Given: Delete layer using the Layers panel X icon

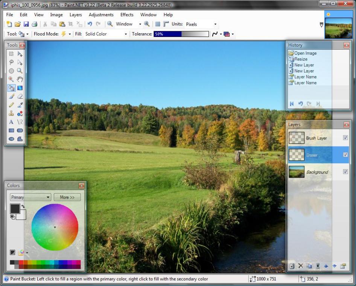Looking at the screenshot, I should 300,266.
